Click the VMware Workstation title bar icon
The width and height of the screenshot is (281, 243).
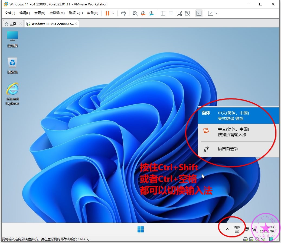click(x=6, y=4)
